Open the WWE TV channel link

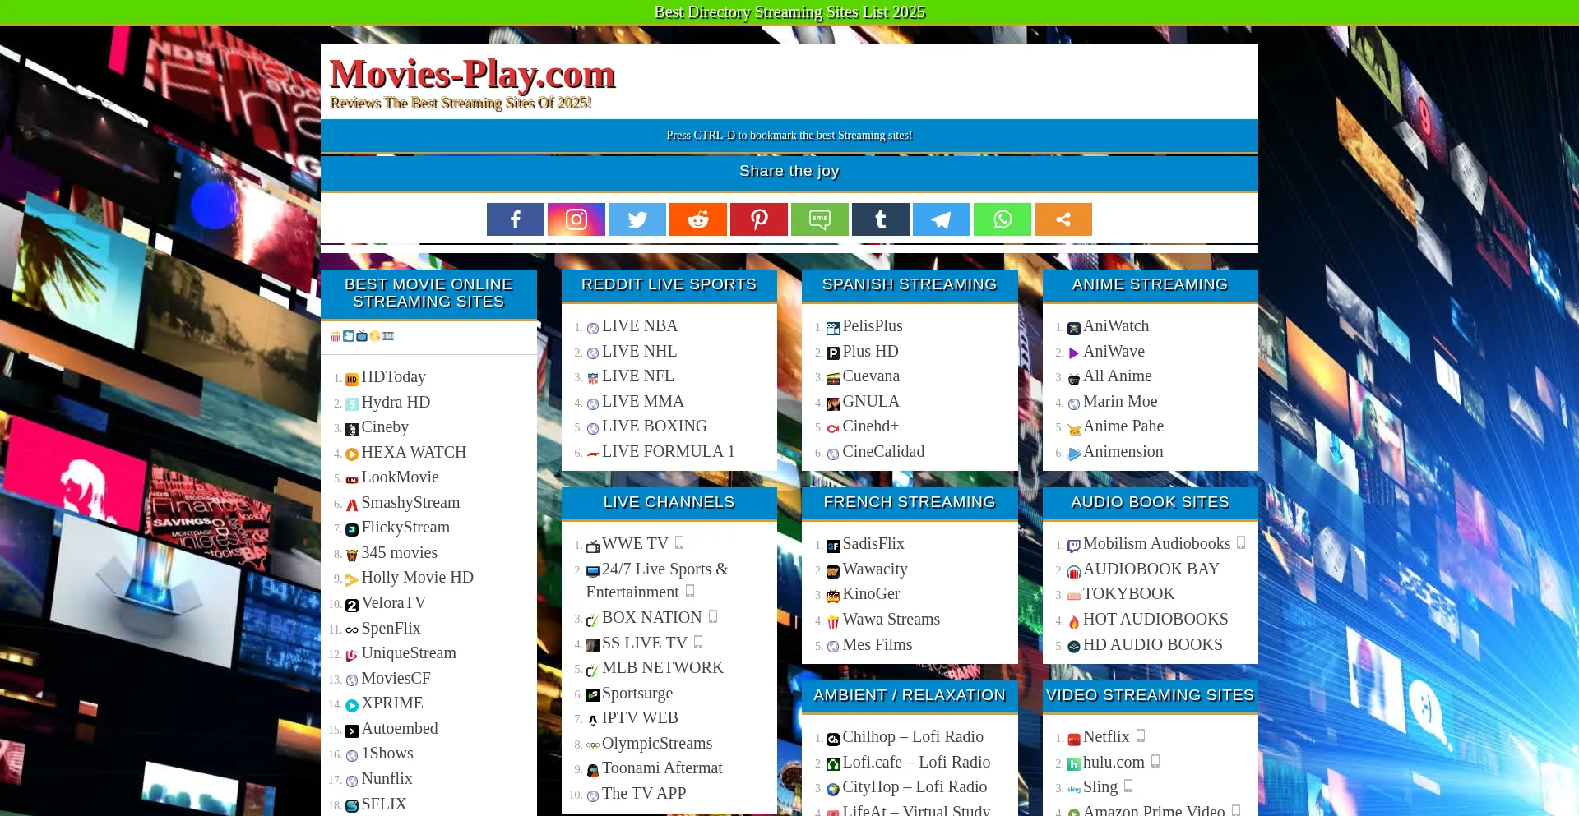pos(635,544)
